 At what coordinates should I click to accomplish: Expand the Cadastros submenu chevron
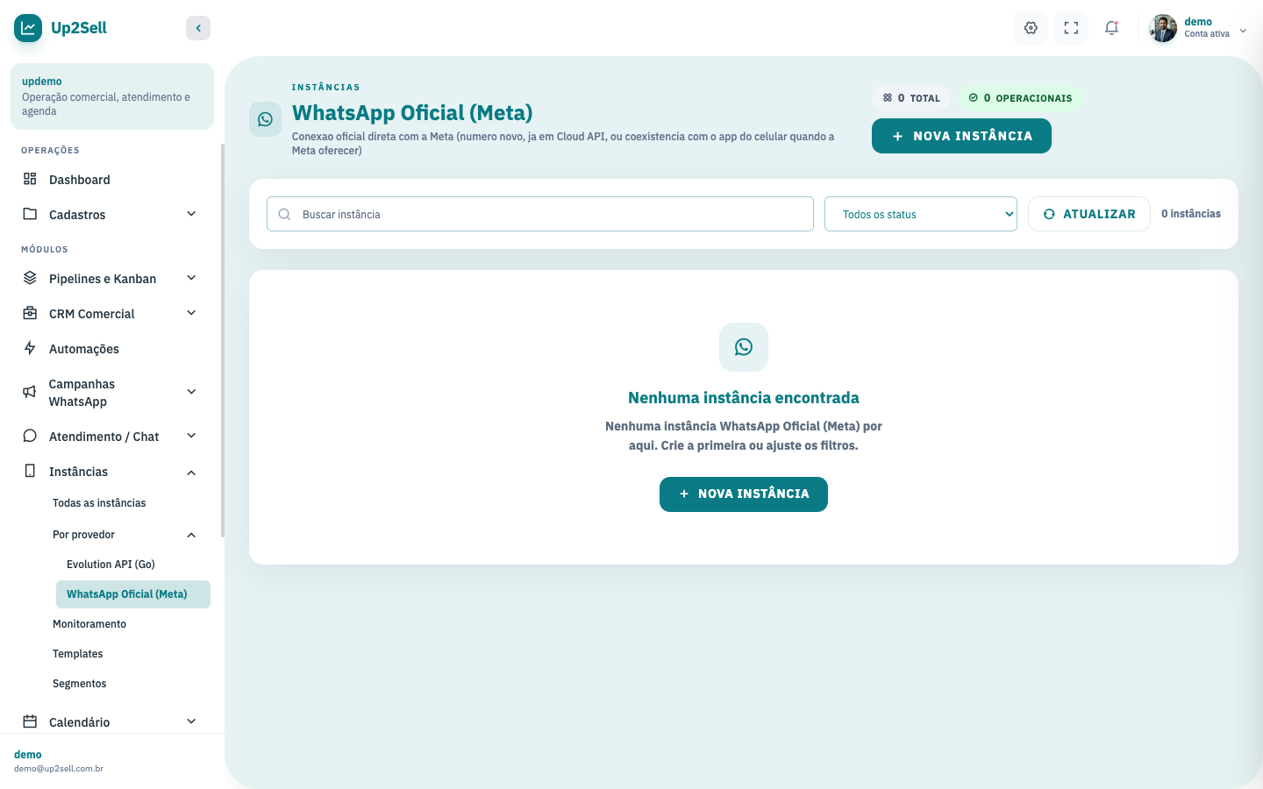(191, 214)
